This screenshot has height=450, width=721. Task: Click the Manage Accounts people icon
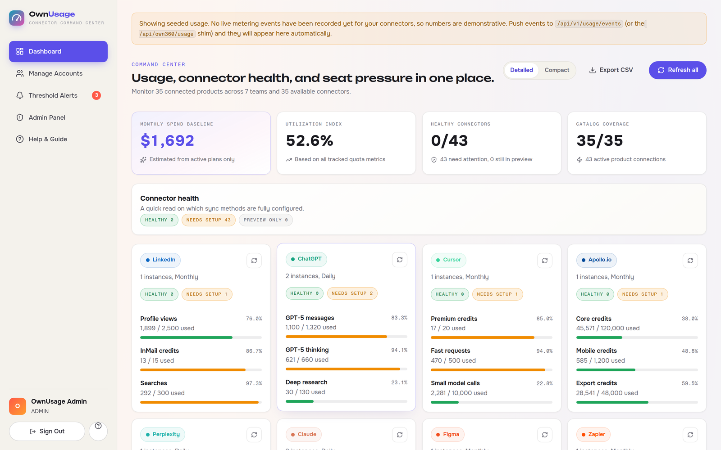(20, 73)
